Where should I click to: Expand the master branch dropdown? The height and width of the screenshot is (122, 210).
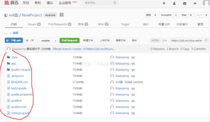(x=47, y=41)
